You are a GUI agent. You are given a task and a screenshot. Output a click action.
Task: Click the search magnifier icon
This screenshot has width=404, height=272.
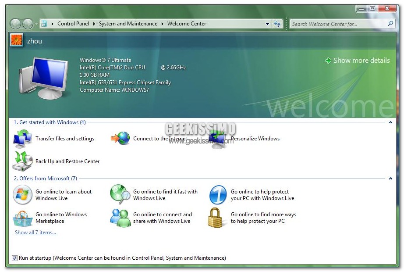click(390, 24)
